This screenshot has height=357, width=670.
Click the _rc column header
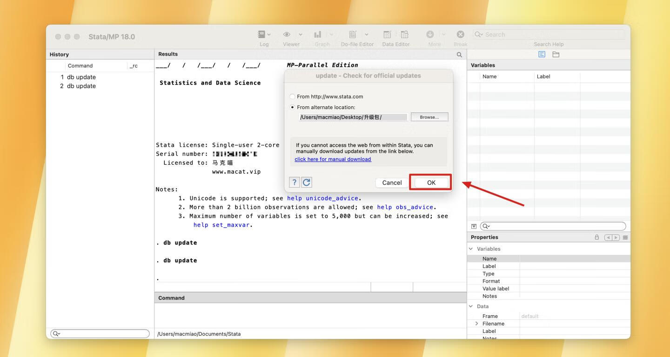point(134,66)
